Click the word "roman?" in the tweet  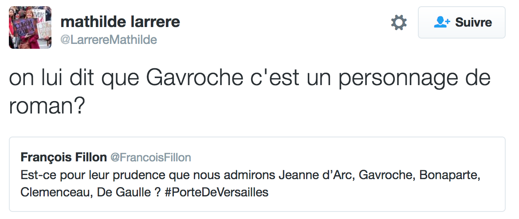click(47, 107)
